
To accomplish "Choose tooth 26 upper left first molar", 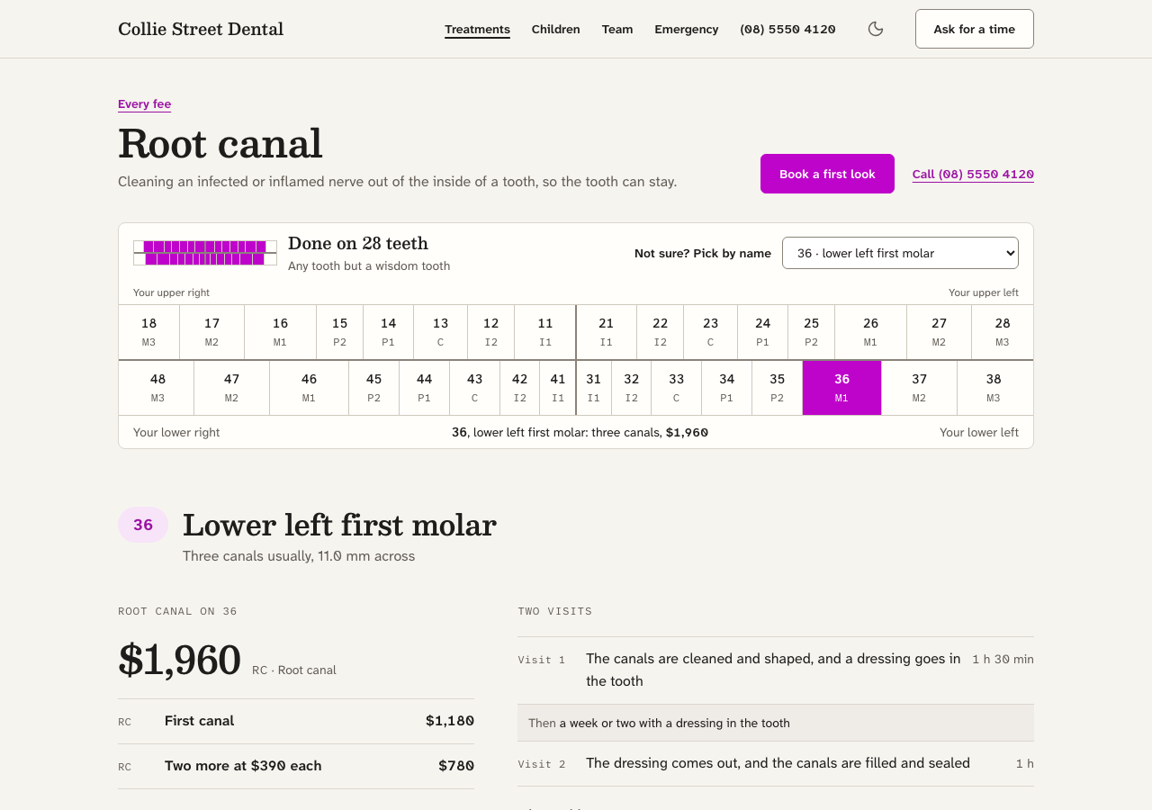I will pos(871,332).
